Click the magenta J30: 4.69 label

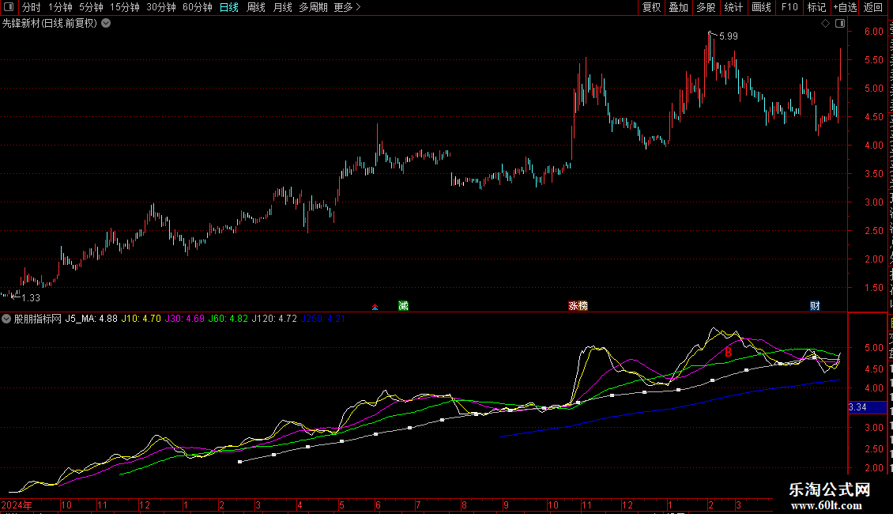184,319
